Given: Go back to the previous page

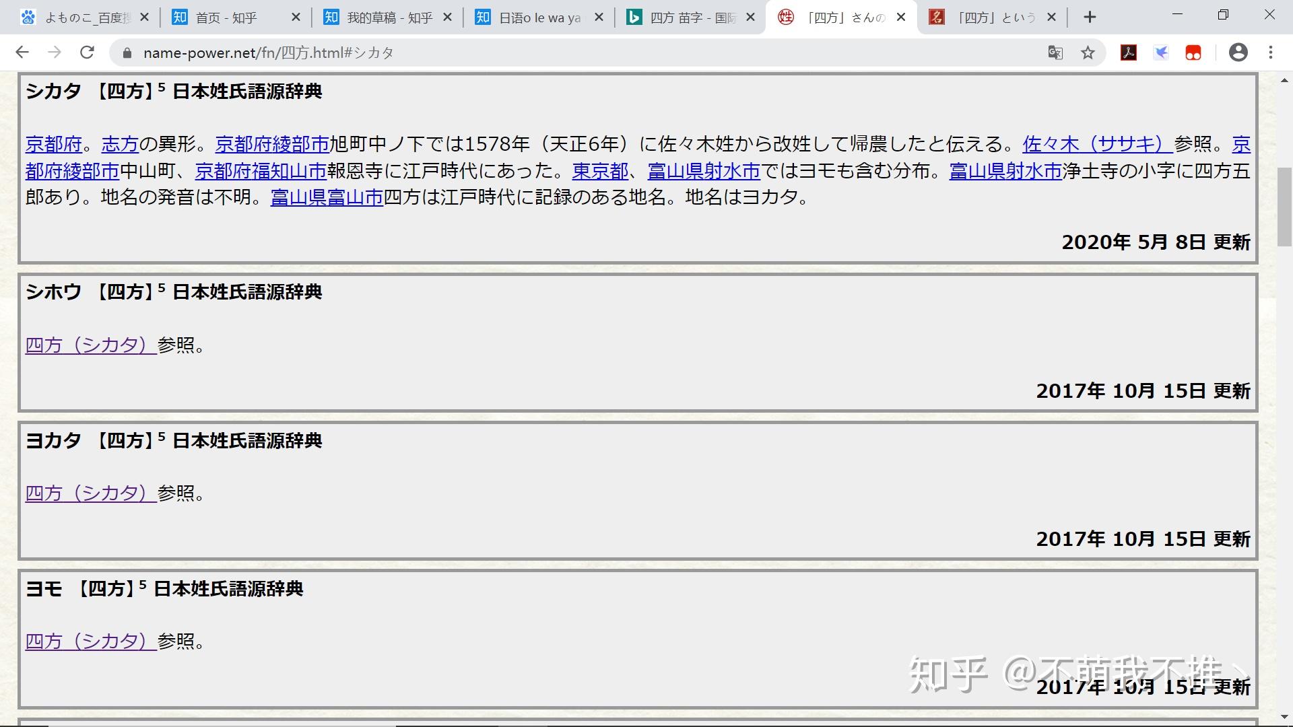Looking at the screenshot, I should click(22, 53).
